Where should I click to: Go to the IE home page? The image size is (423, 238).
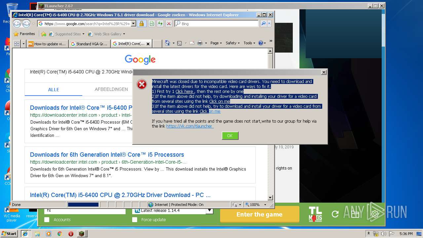(x=167, y=43)
